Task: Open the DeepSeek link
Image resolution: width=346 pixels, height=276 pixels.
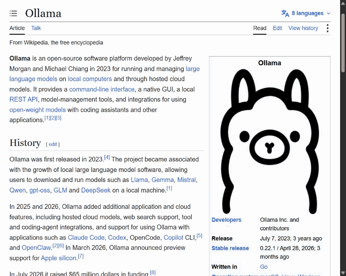Action: coord(96,190)
